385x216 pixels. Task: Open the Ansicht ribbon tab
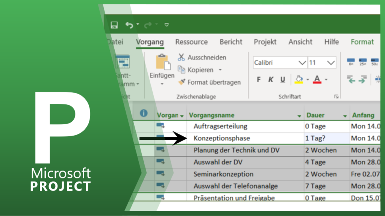click(x=300, y=42)
